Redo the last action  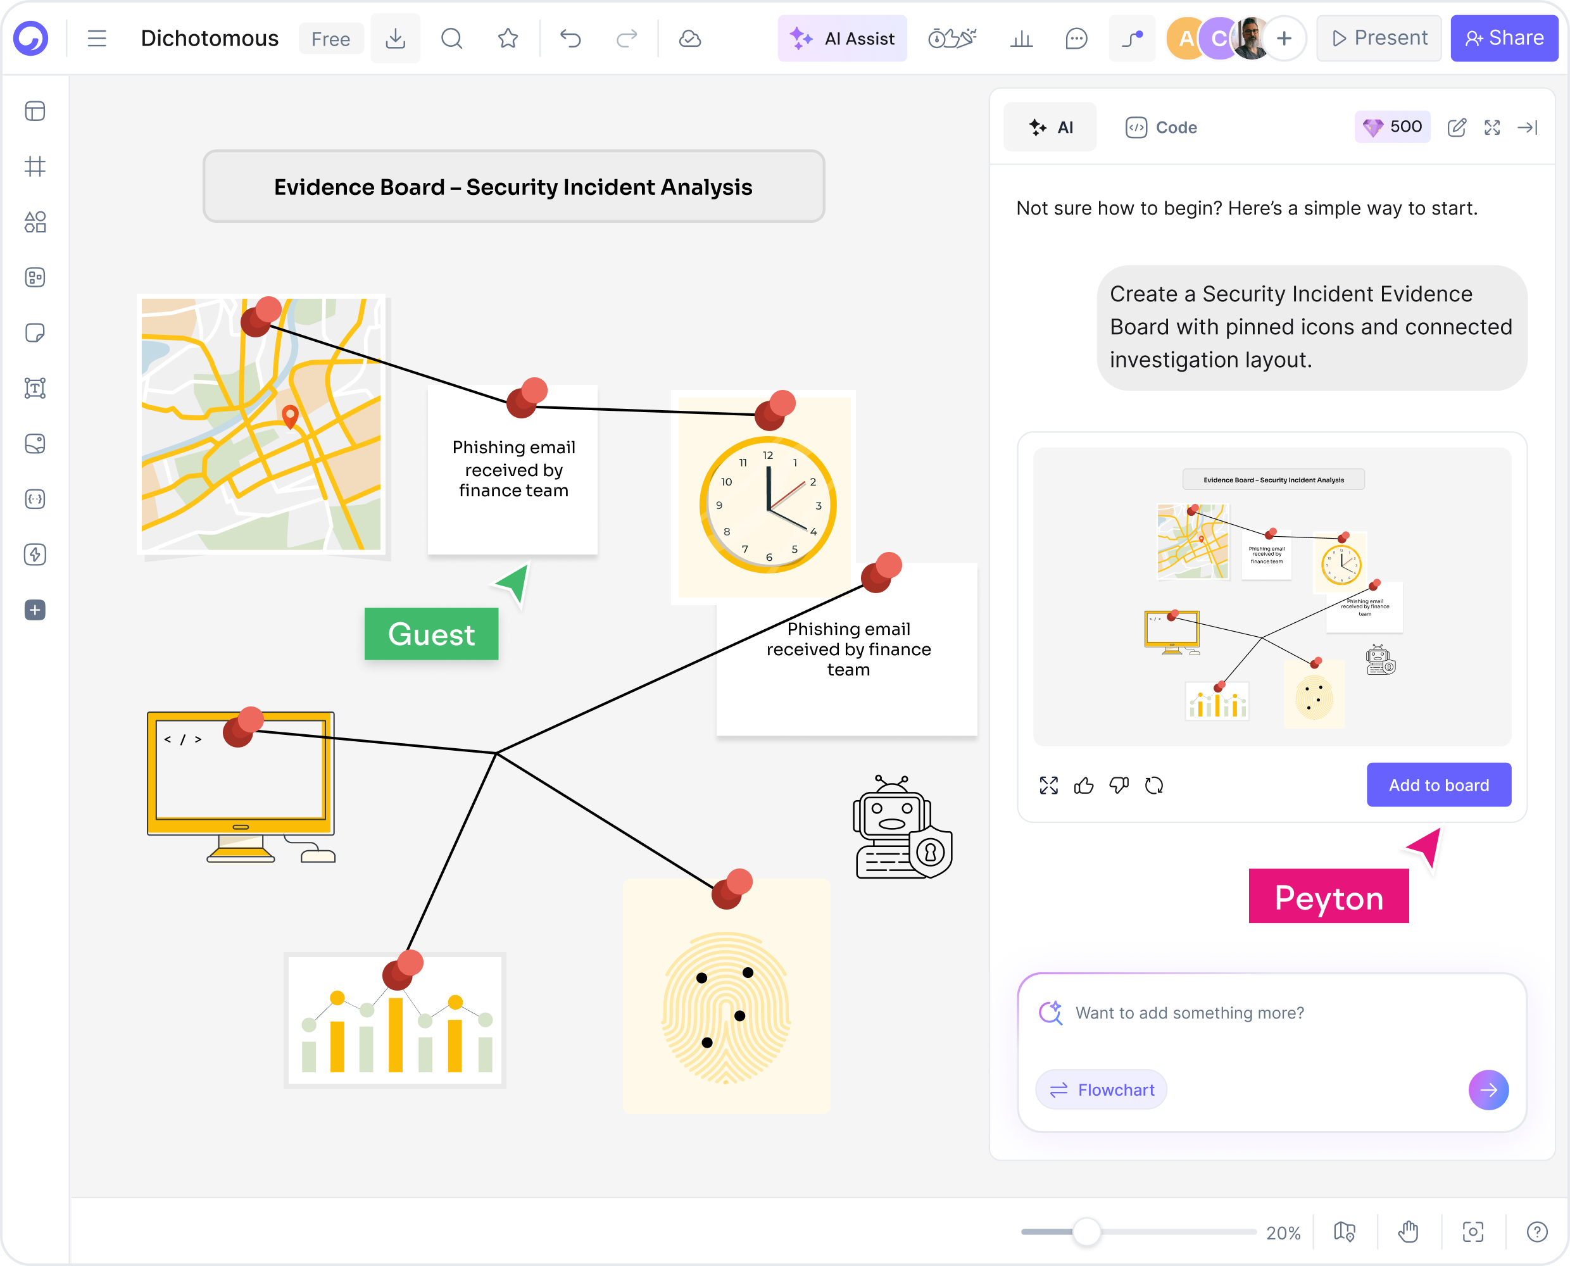click(626, 38)
